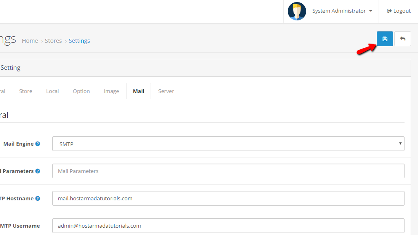Click into the Mail Parameters input field

(x=228, y=171)
